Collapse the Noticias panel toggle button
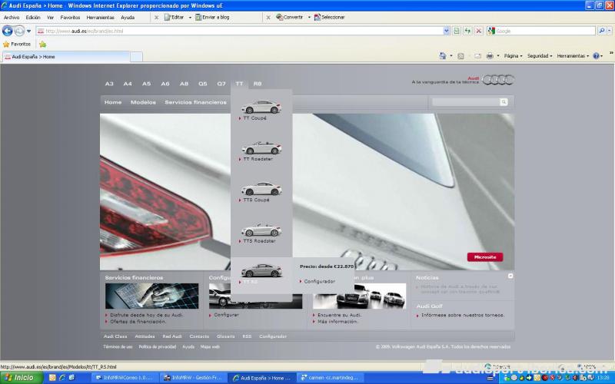 [510, 276]
